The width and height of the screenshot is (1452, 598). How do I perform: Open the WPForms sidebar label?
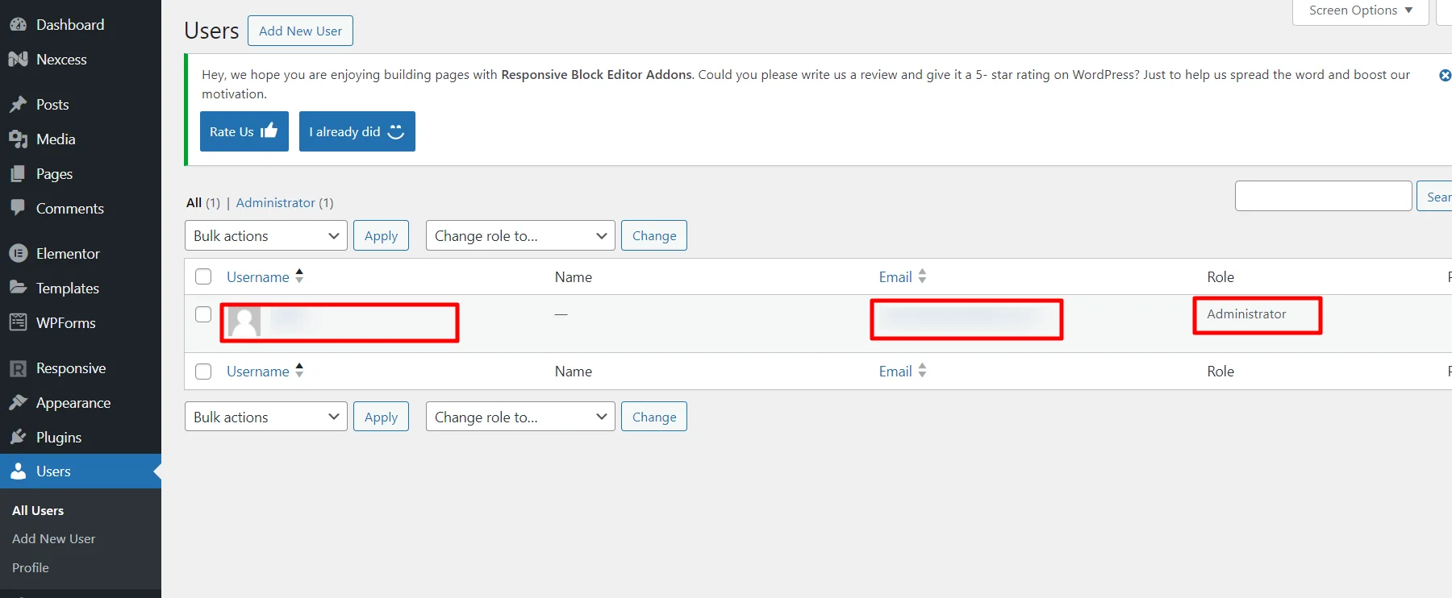pyautogui.click(x=66, y=322)
